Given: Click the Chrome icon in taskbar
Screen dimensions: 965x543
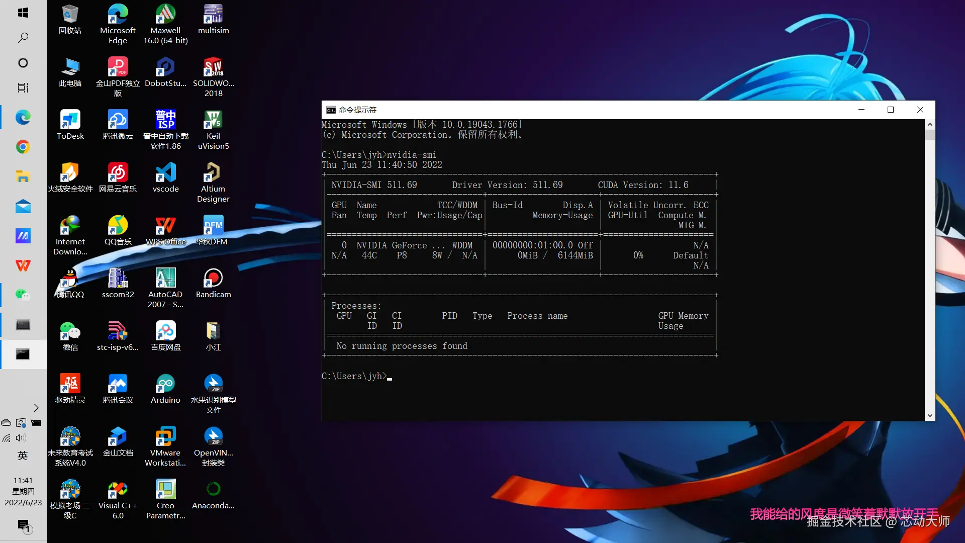Looking at the screenshot, I should (23, 147).
